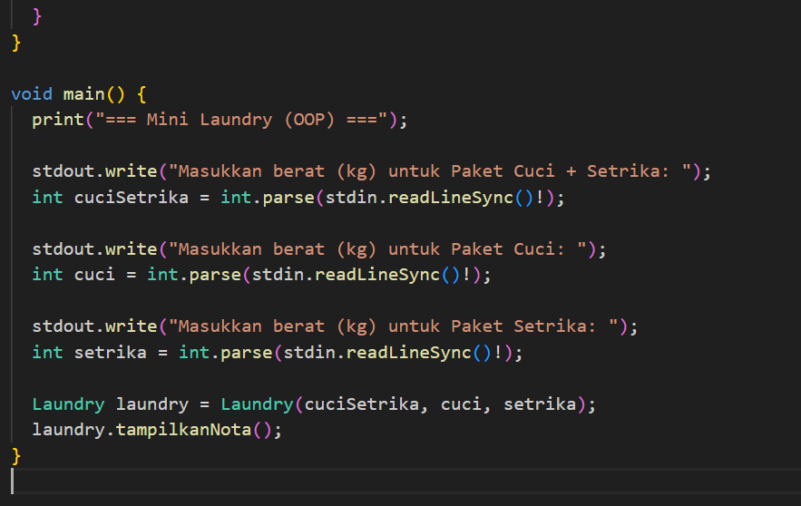Place cursor on the "main" function name
This screenshot has height=506, width=801.
coord(83,94)
